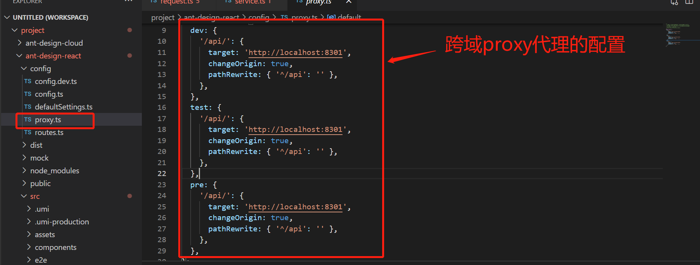Click line number 29 in the gutter
This screenshot has width=700, height=265.
coord(162,251)
